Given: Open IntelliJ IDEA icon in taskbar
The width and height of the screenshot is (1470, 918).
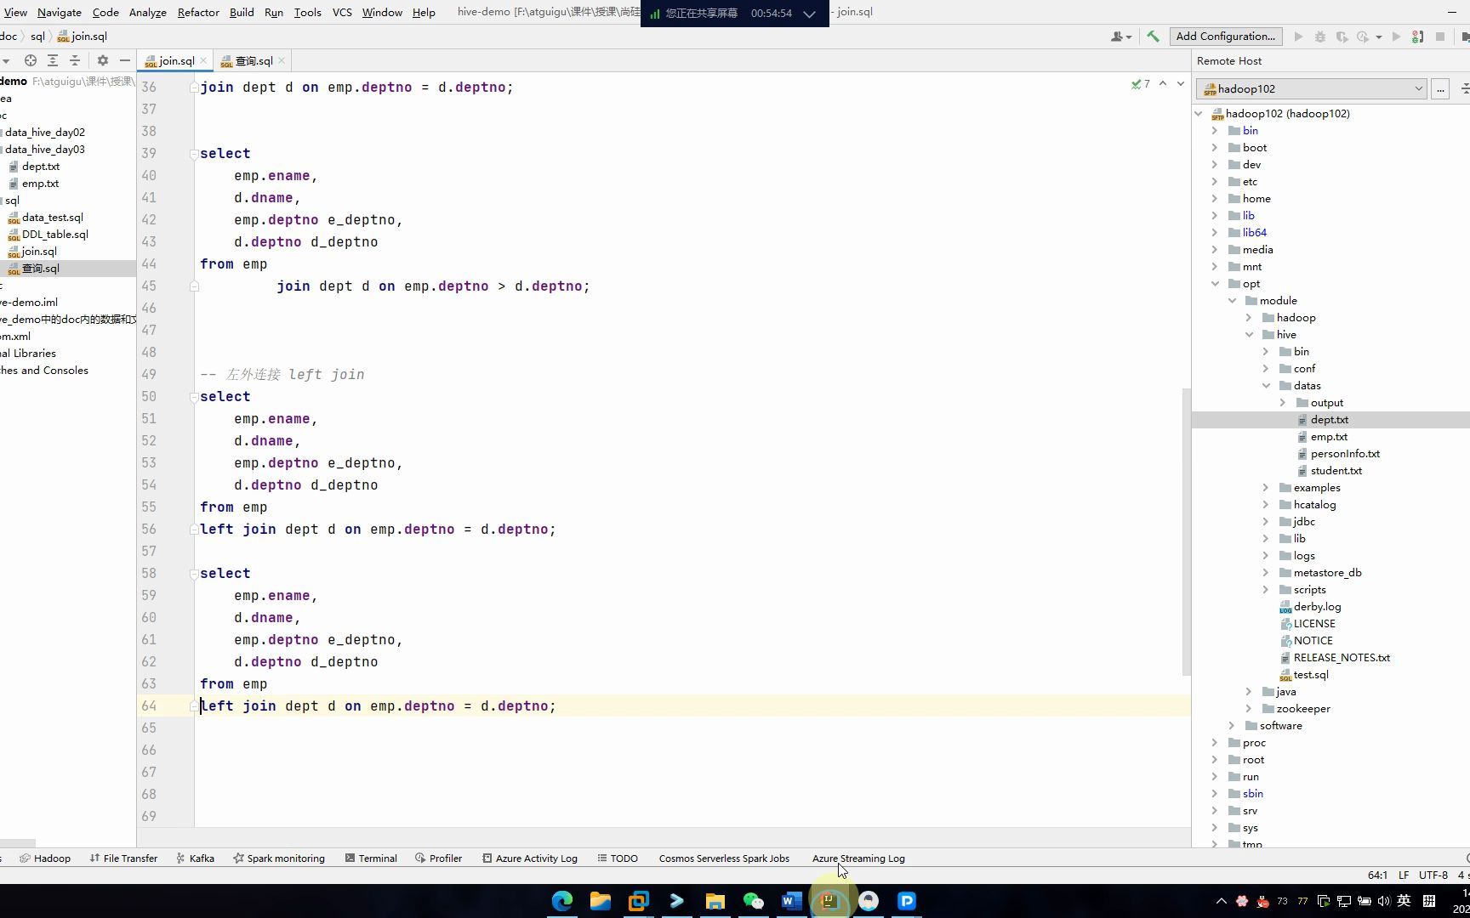Looking at the screenshot, I should click(829, 901).
